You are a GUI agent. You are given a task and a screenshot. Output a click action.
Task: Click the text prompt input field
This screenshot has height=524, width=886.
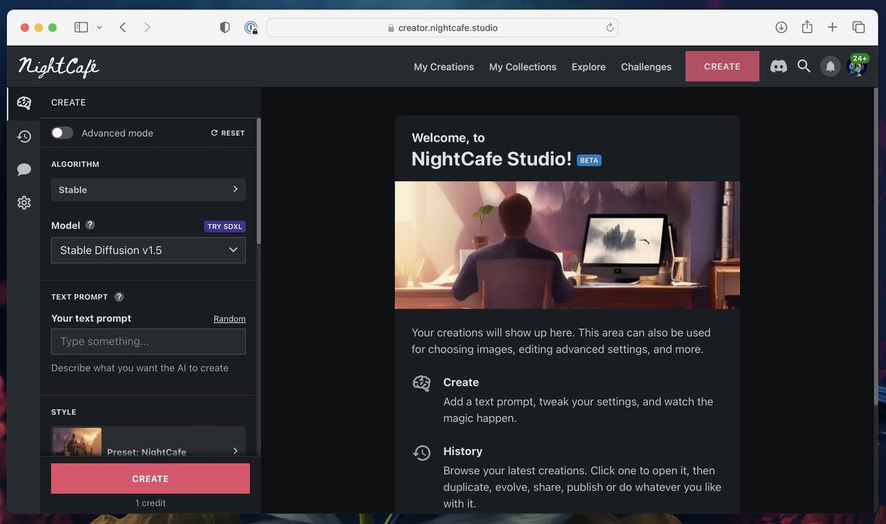(x=148, y=341)
